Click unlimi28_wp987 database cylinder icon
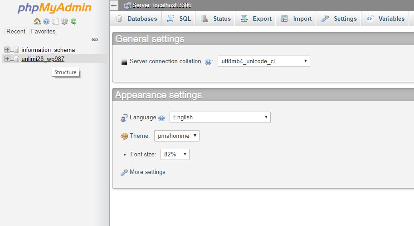The width and height of the screenshot is (414, 226). click(x=16, y=59)
